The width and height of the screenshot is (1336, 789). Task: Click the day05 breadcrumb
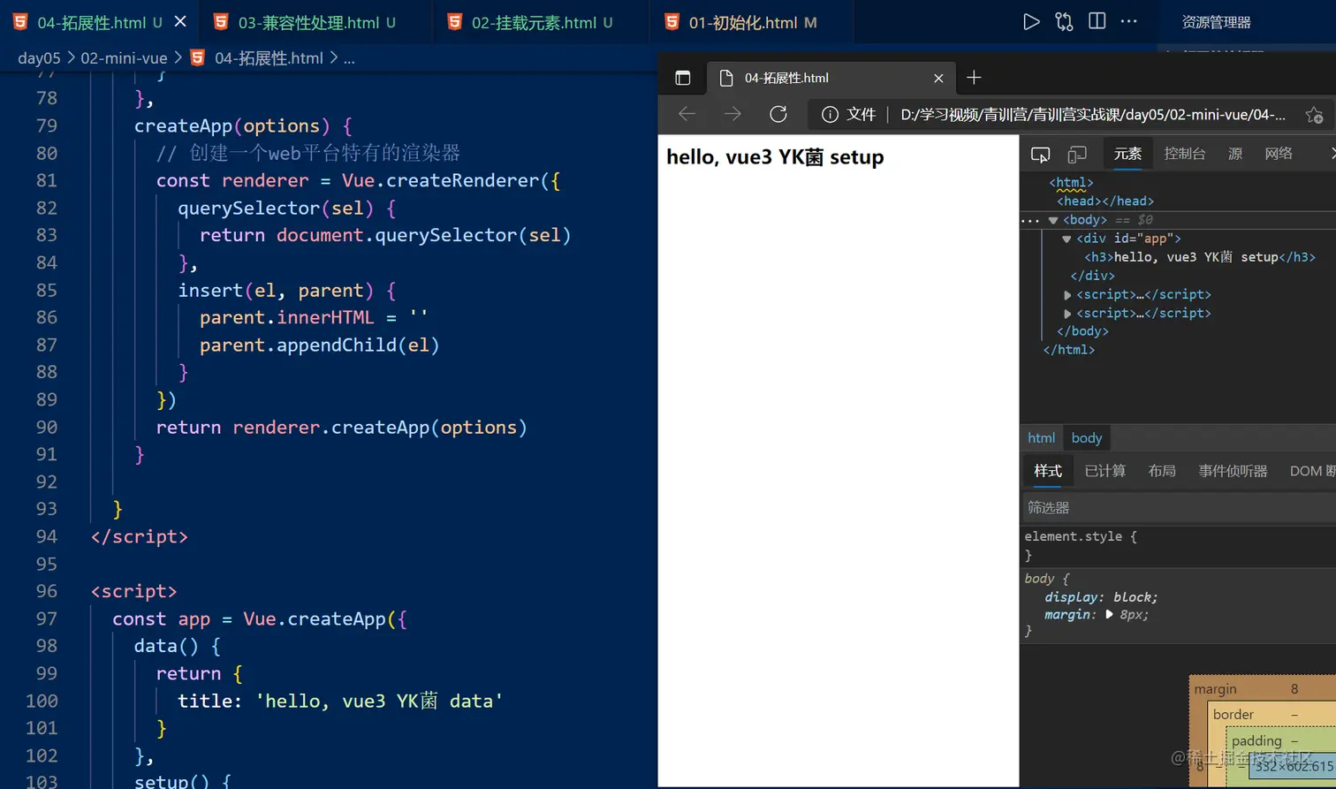point(39,58)
